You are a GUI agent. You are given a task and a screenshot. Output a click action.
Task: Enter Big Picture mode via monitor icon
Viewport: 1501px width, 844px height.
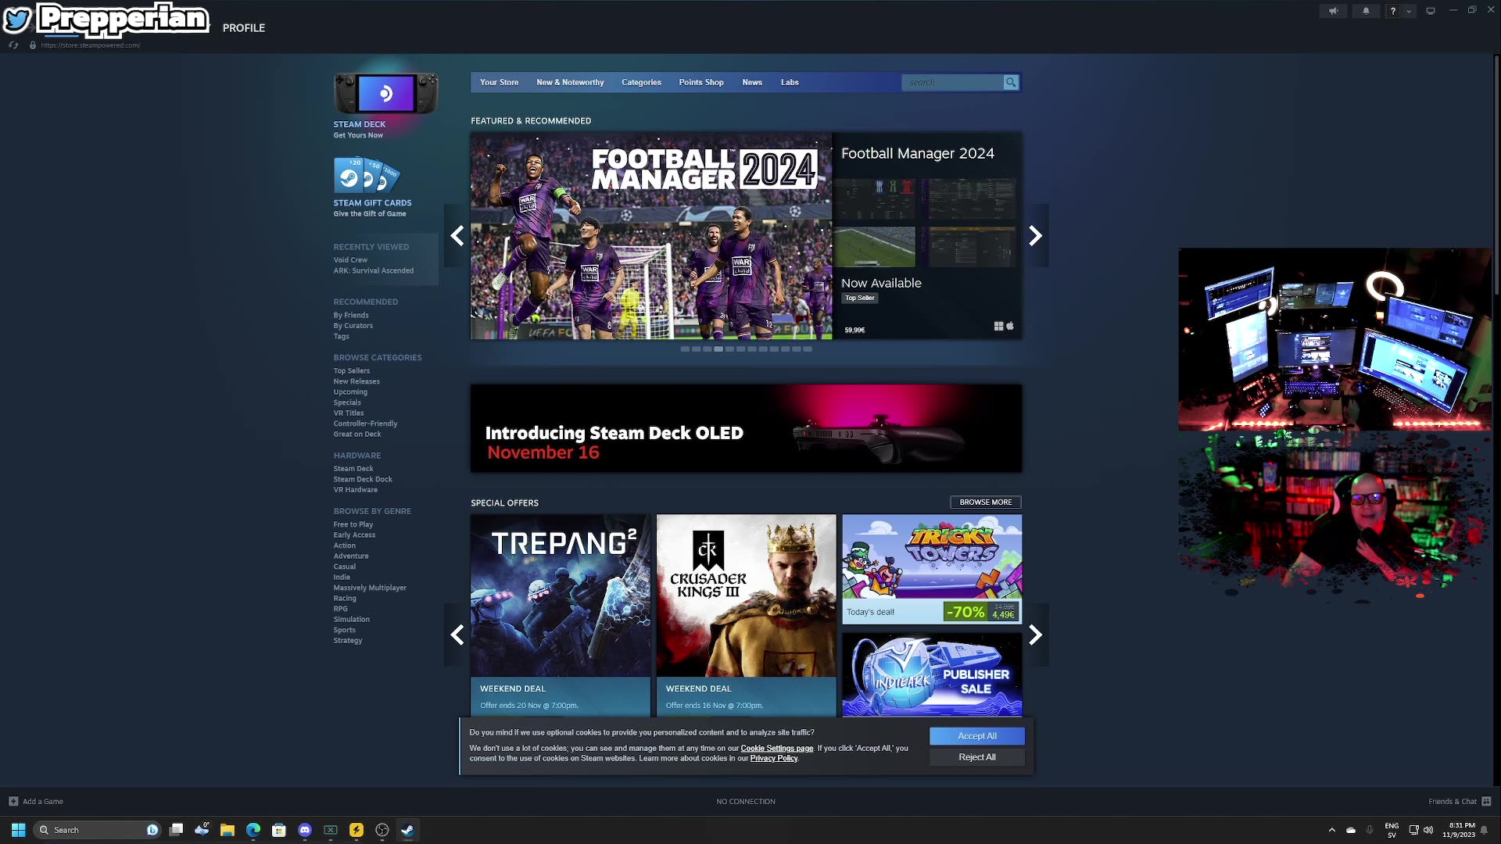coord(1431,11)
